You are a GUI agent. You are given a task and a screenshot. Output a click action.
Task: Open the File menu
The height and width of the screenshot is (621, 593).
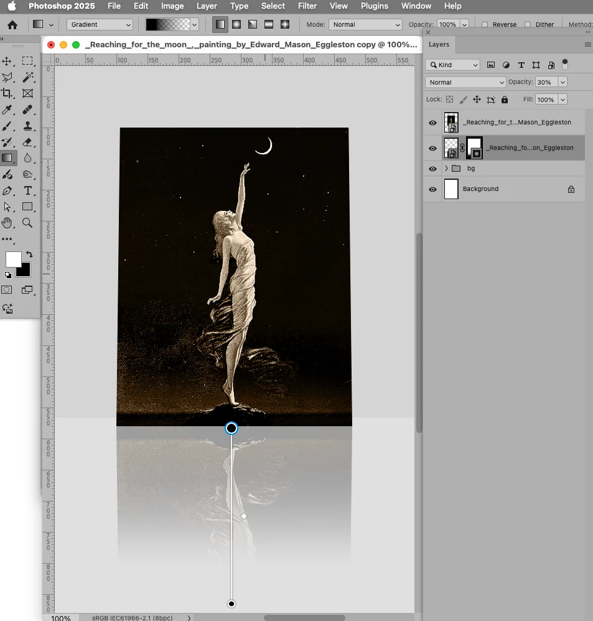point(114,6)
